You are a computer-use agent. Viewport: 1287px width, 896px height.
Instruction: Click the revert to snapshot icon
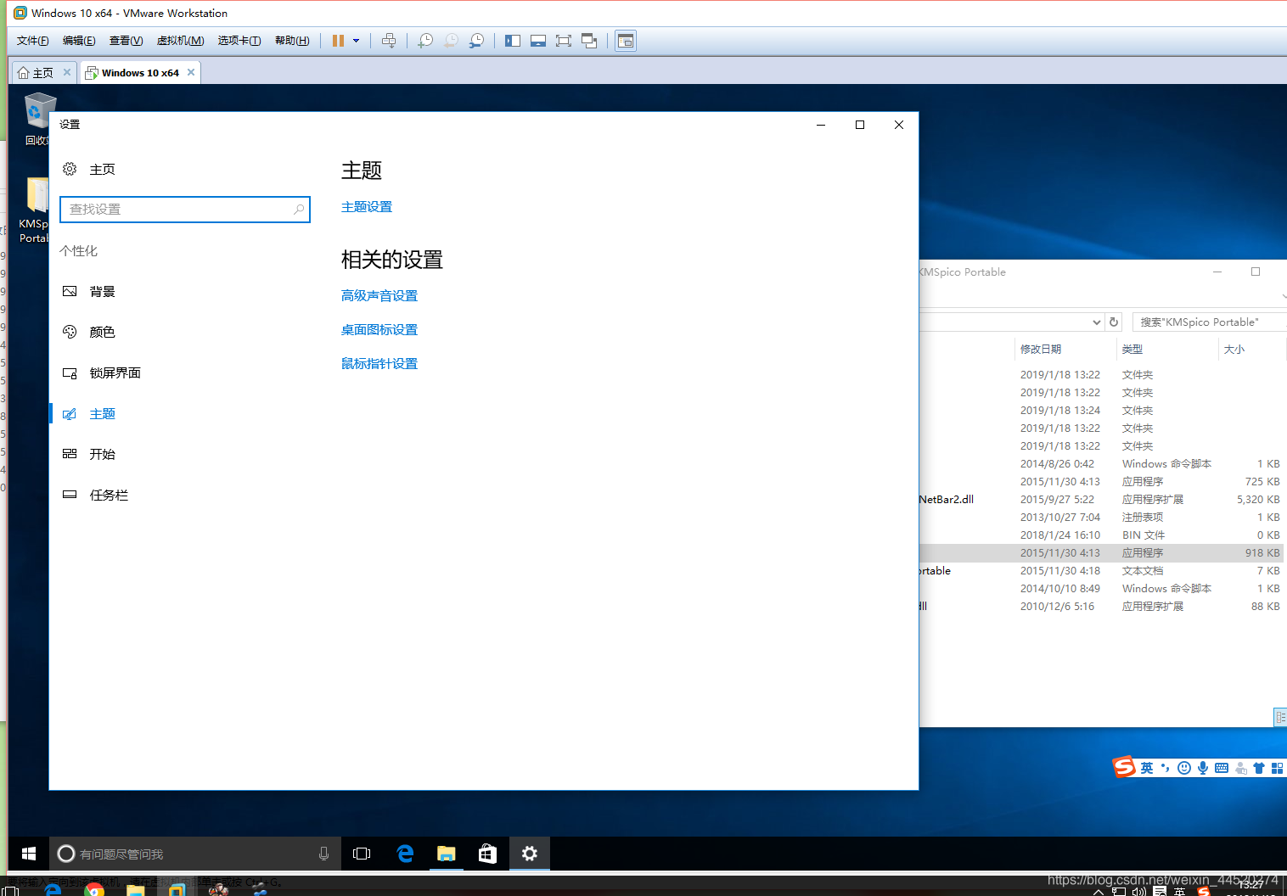pyautogui.click(x=451, y=41)
